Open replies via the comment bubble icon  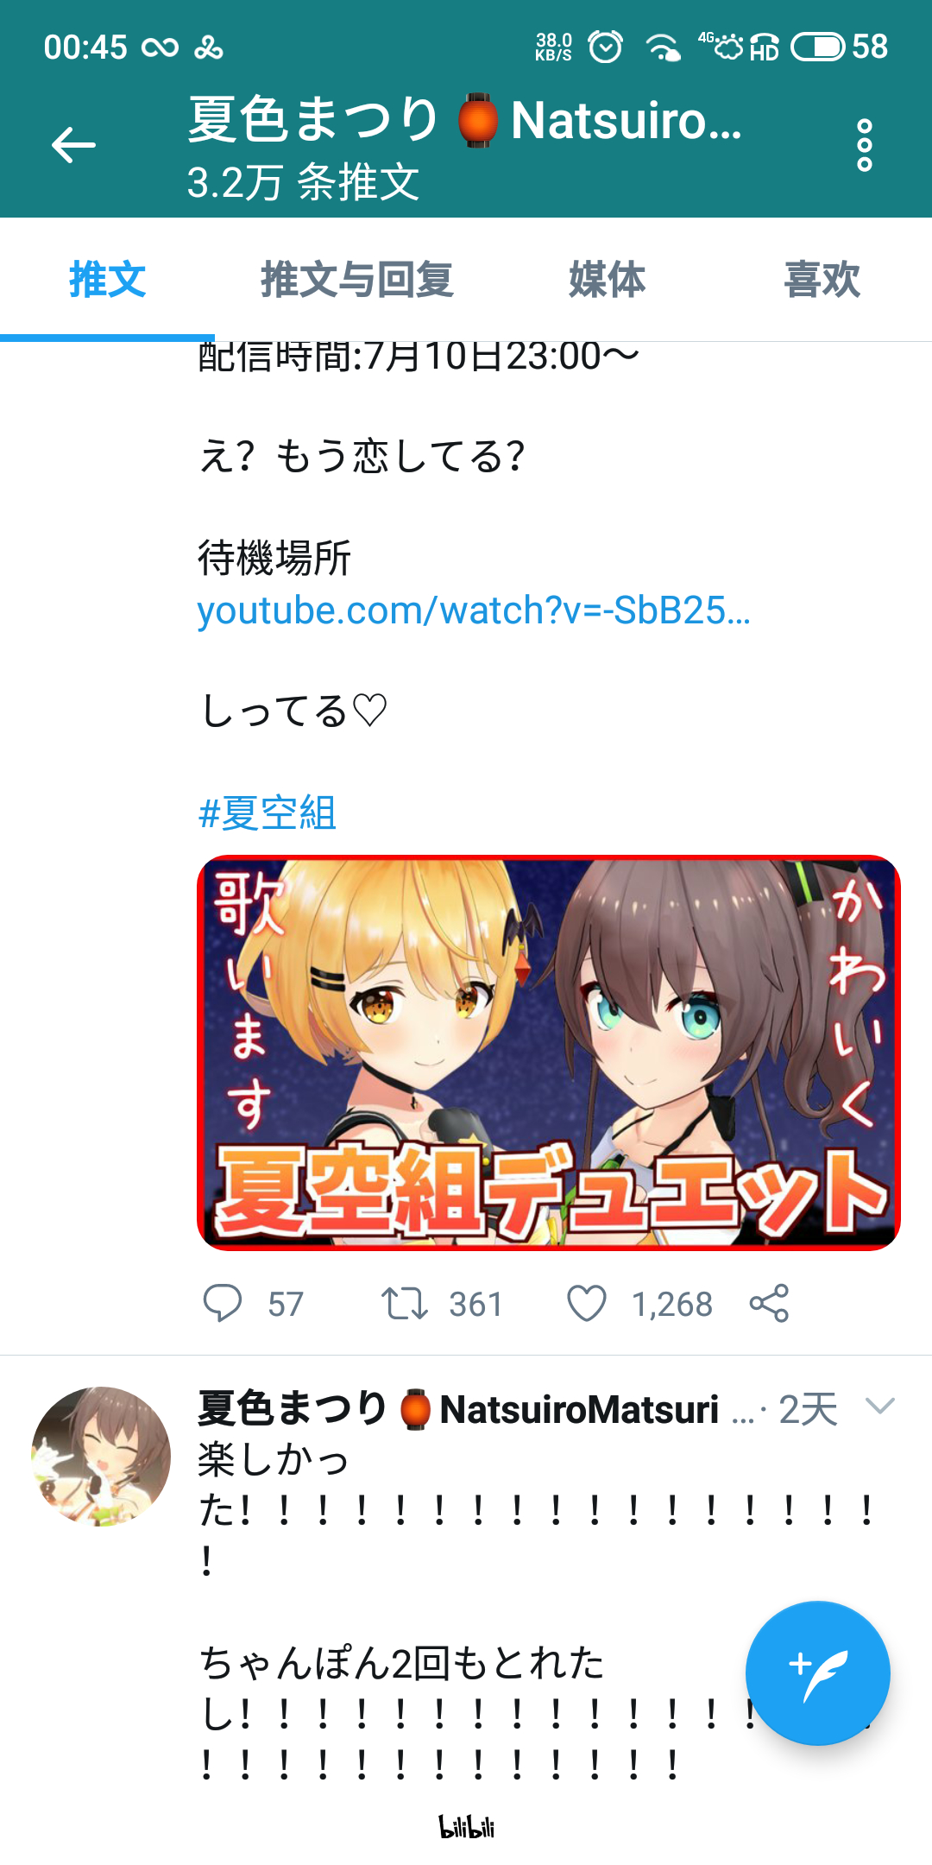pos(223,1303)
